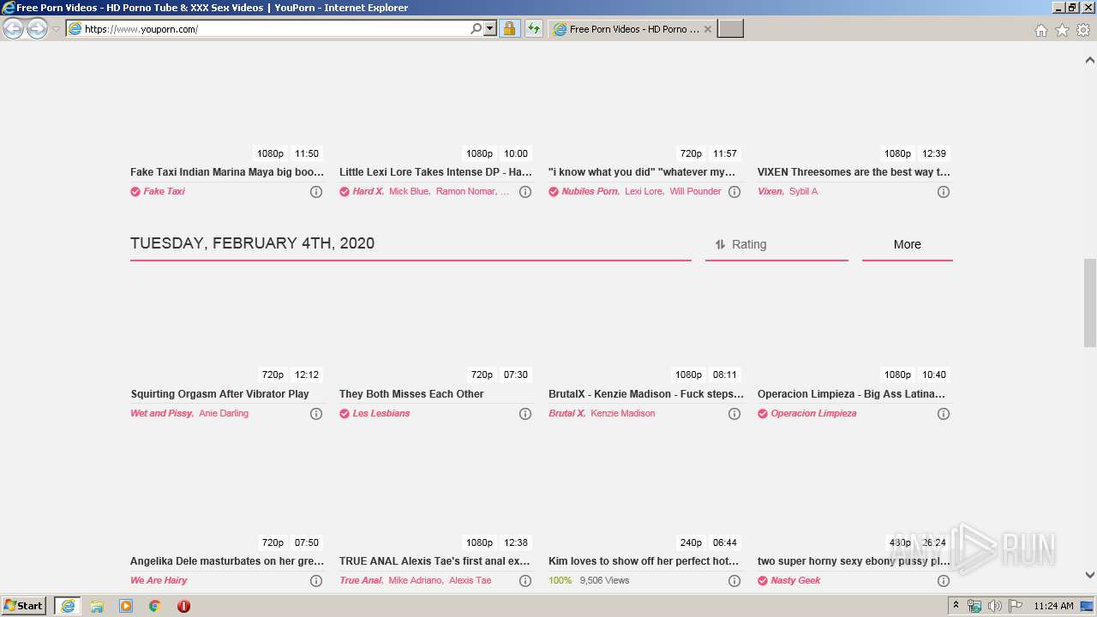Focus the address bar URL field
The image size is (1097, 617).
(274, 28)
